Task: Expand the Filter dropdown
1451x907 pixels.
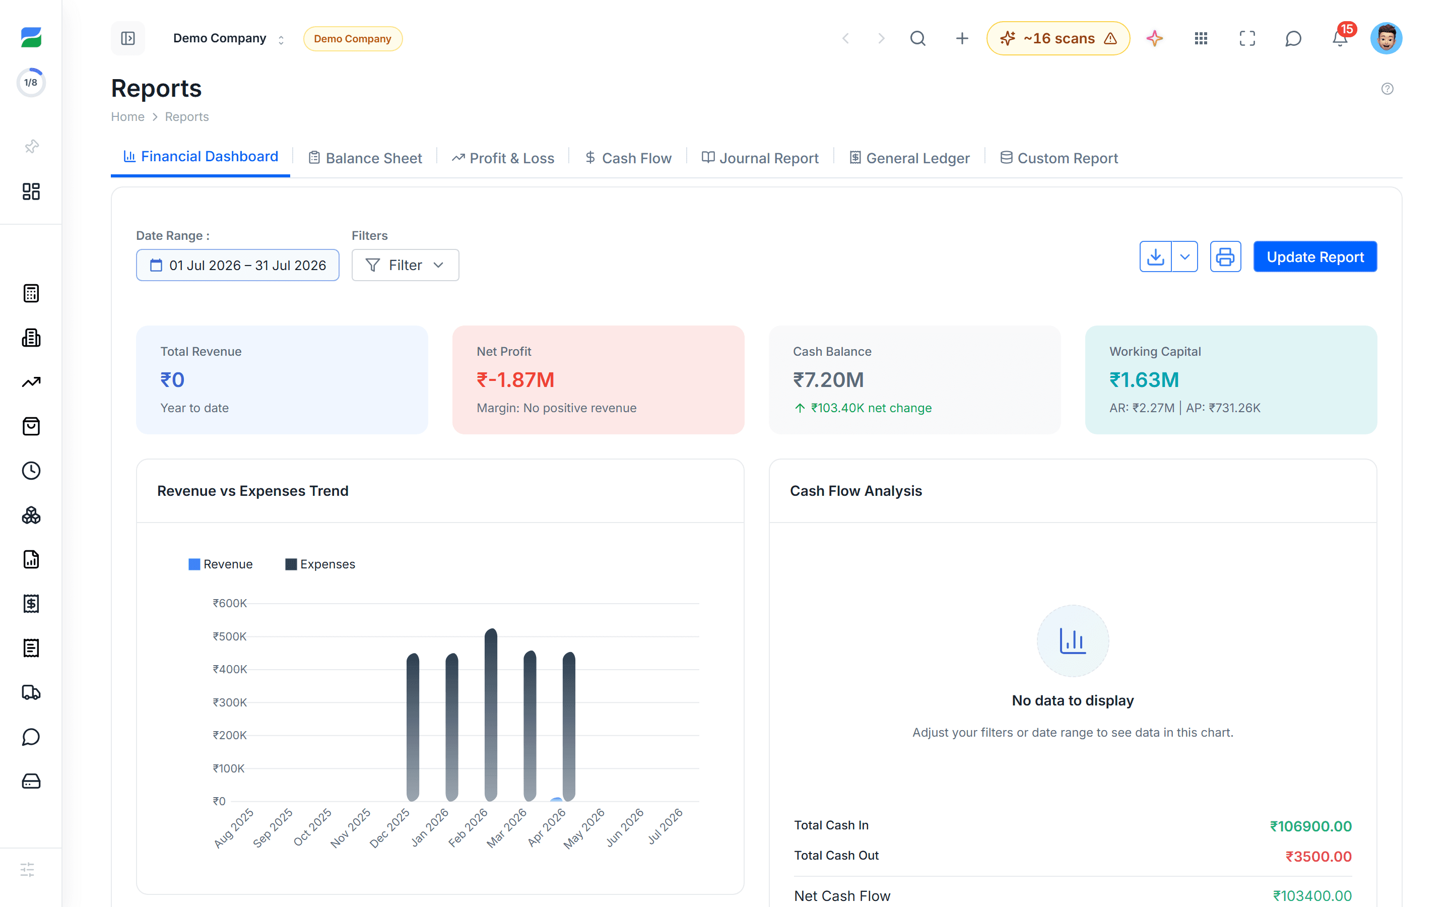Action: click(x=405, y=265)
